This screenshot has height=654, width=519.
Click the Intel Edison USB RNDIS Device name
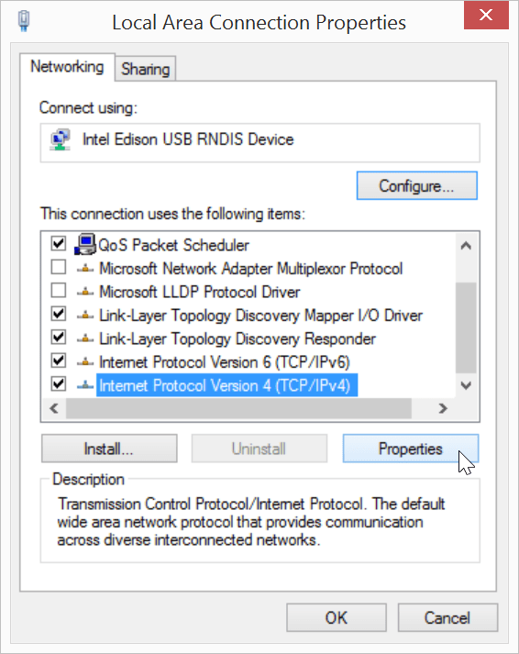[x=188, y=139]
